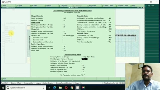The width and height of the screenshot is (160, 90).
Task: Launch Microsoft Edge from taskbar
Action: tap(54, 88)
